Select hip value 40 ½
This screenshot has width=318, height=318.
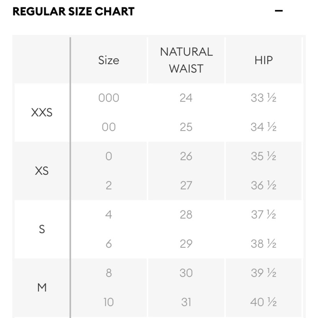click(264, 302)
